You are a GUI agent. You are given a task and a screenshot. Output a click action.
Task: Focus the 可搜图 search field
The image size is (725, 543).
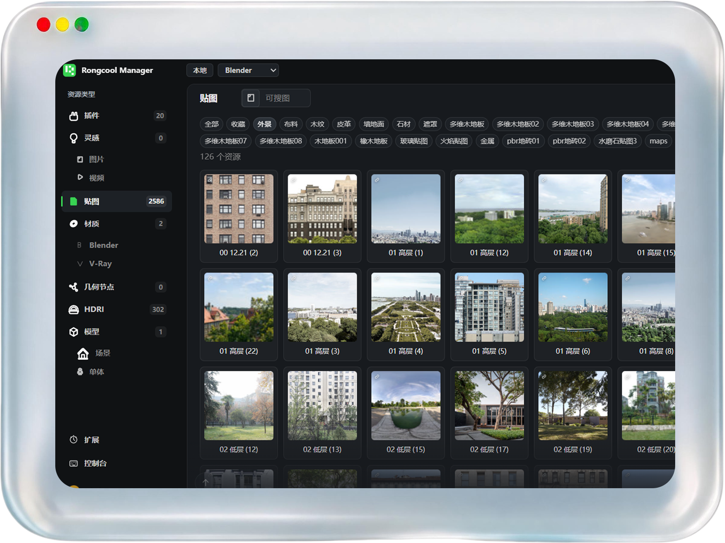tap(285, 98)
